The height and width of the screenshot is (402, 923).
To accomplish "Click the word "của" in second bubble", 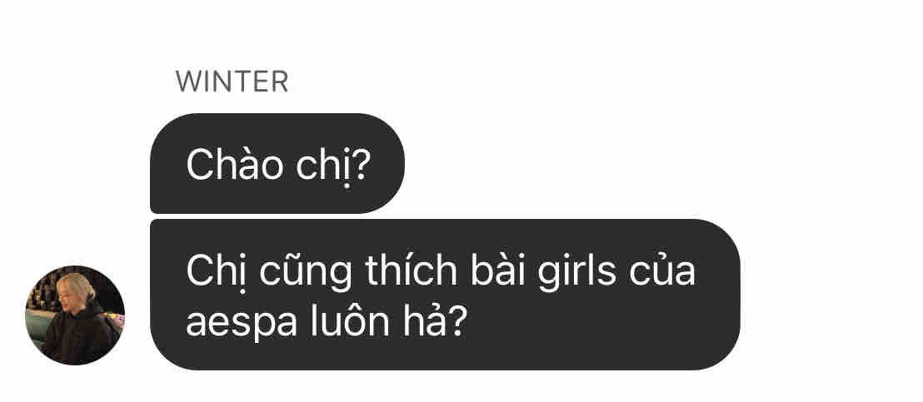I will (x=662, y=270).
